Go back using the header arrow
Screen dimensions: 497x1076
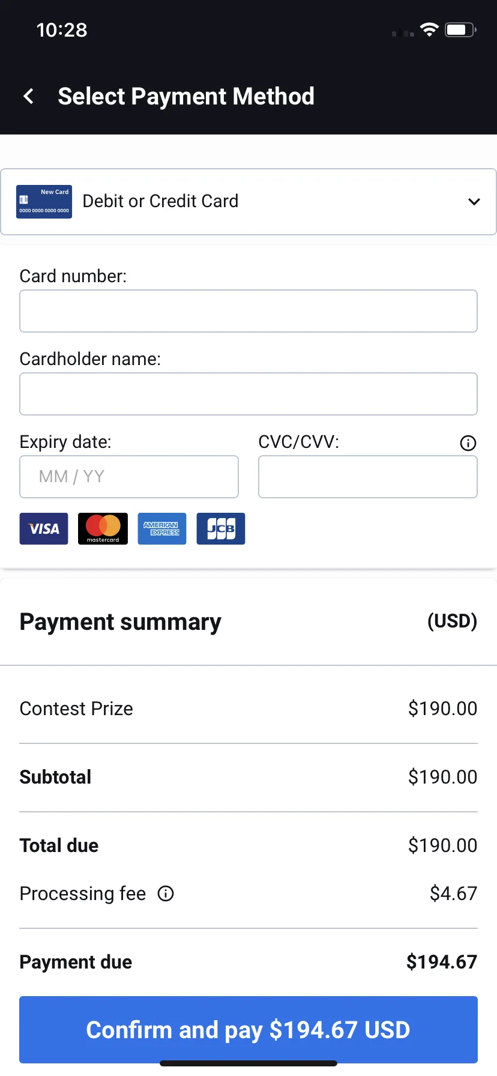click(x=28, y=96)
